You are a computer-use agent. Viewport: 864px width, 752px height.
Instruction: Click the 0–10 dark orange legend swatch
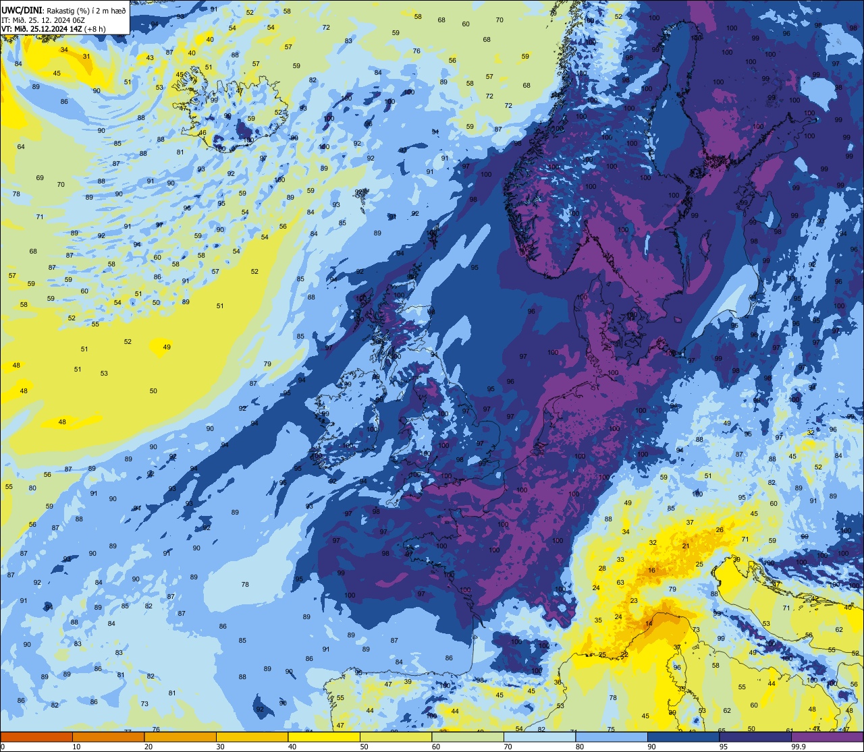coord(36,736)
